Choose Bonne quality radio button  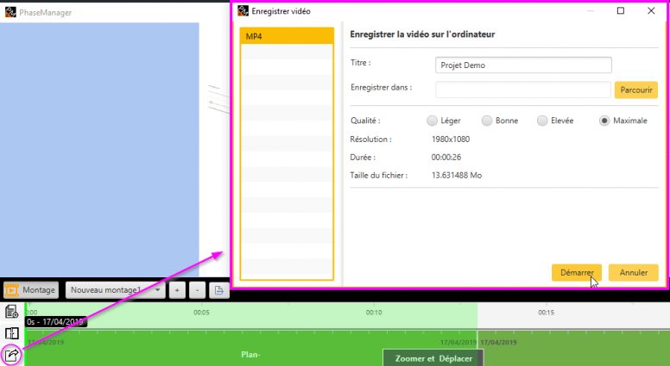(x=487, y=121)
